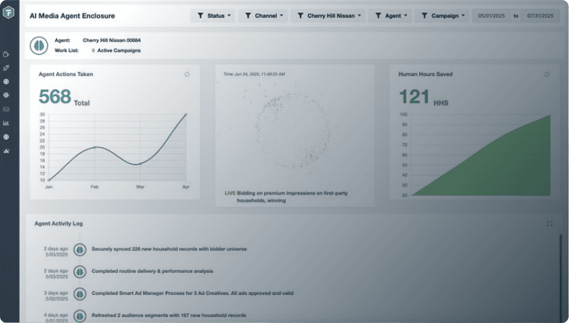
Task: Expand the Agent Activity Log fullscreen
Action: (x=549, y=223)
